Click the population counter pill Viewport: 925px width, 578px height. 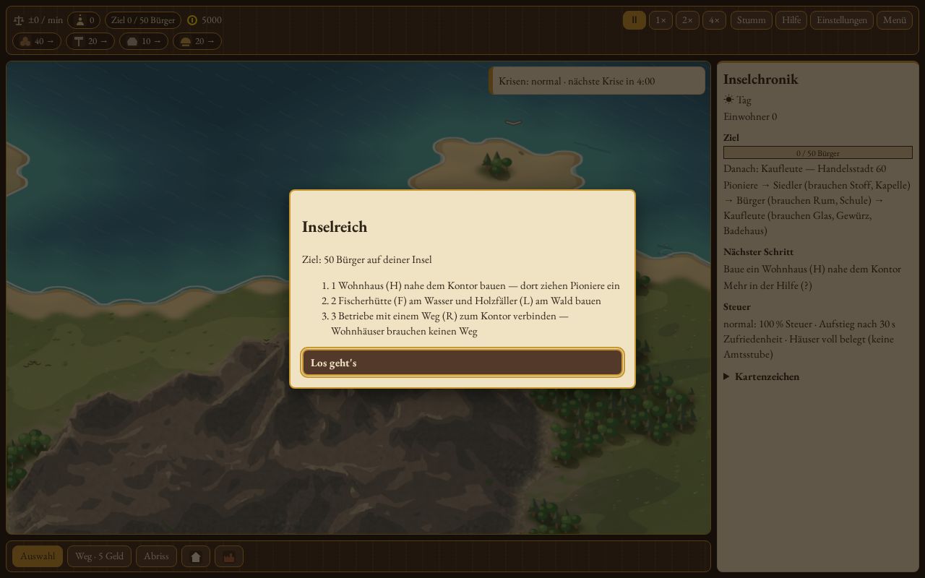coord(84,20)
